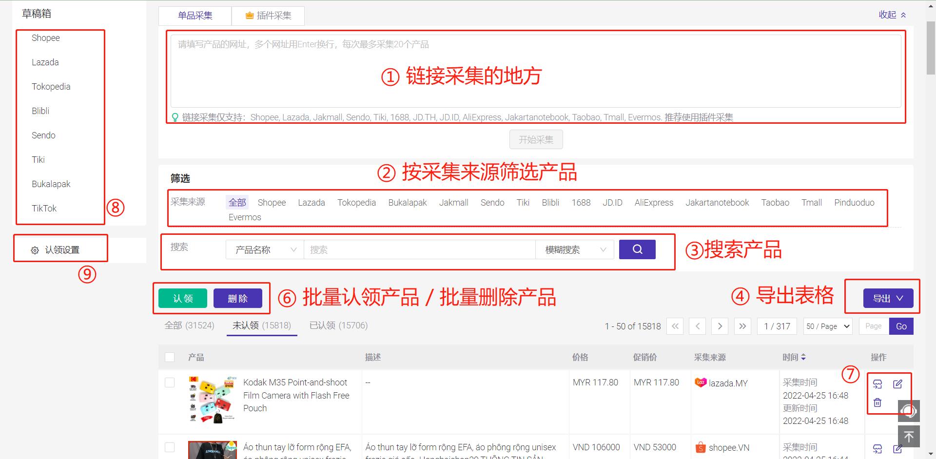
Task: Click the lightbulb tip icon
Action: 175,117
